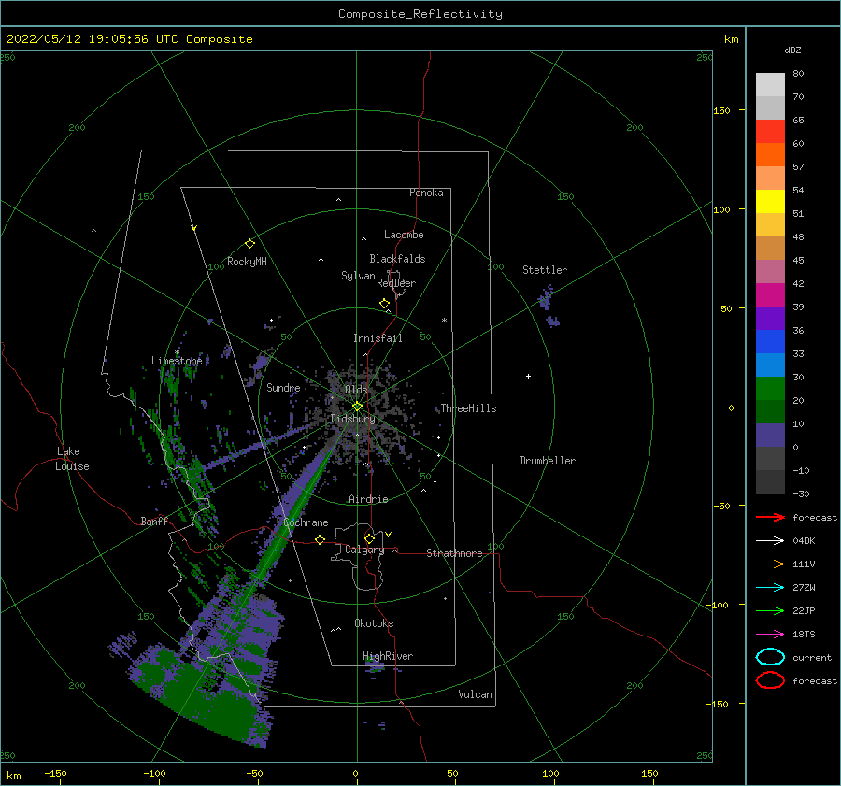Click the 20 dBZ green color swatch

pos(770,389)
